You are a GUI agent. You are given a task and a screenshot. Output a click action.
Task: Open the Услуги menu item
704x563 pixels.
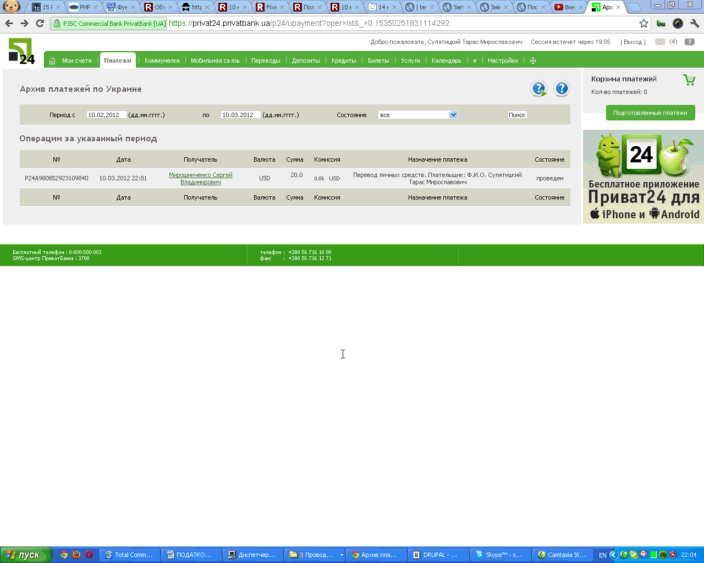point(410,60)
